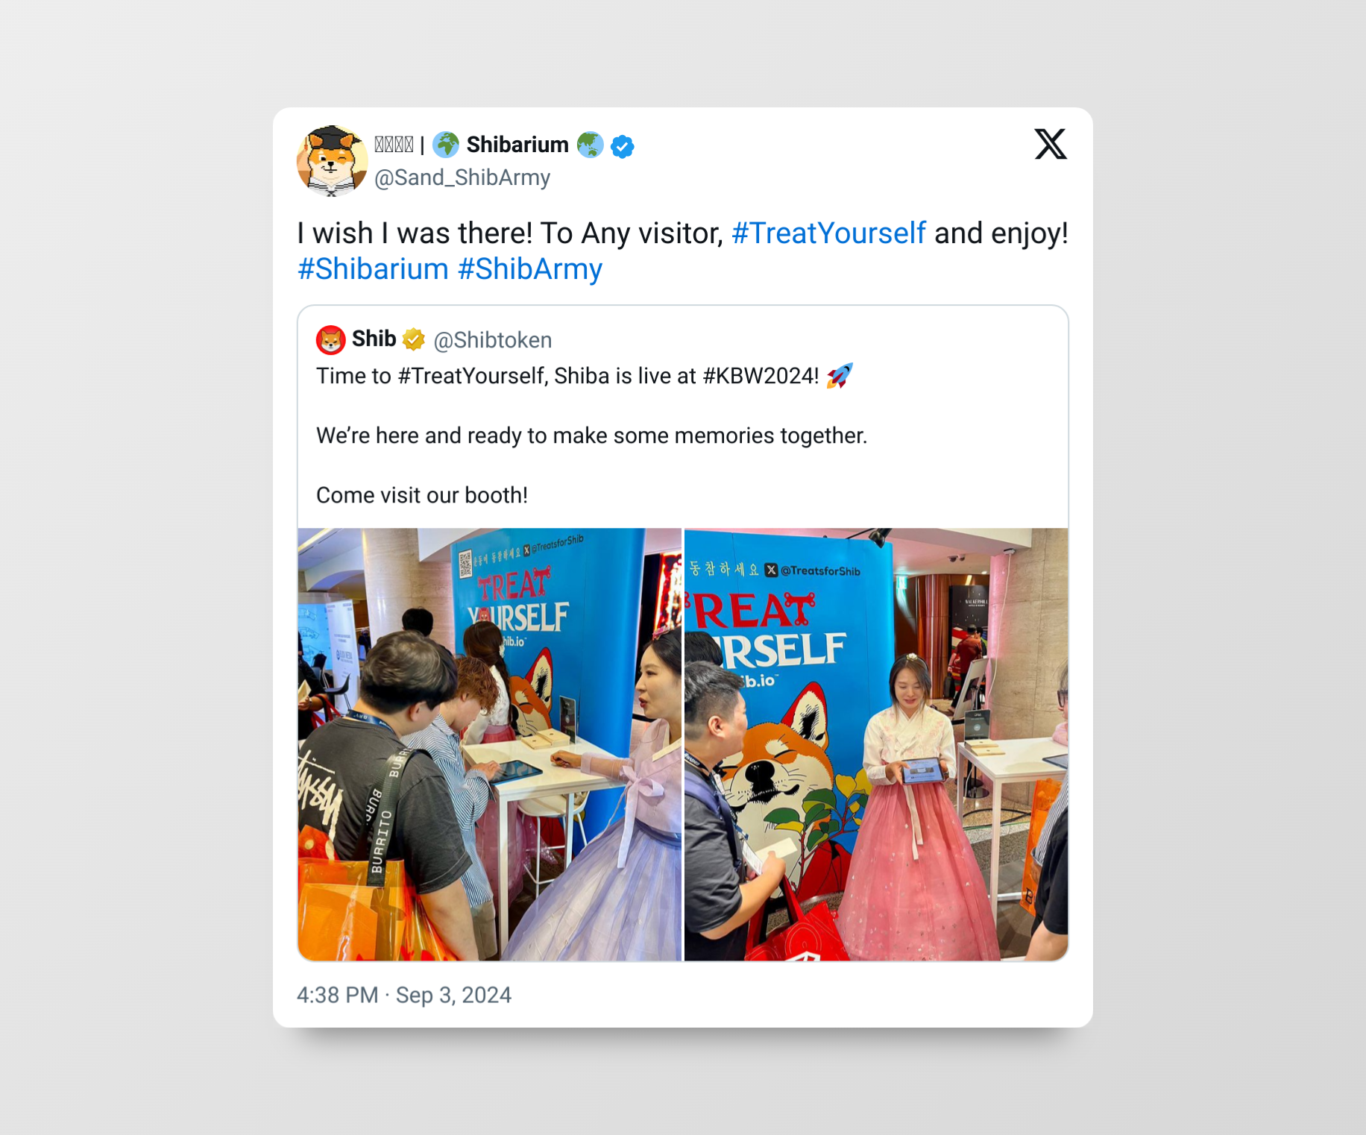Screen dimensions: 1366x1135
Task: Open the #TreatYourself hashtag link
Action: click(828, 233)
